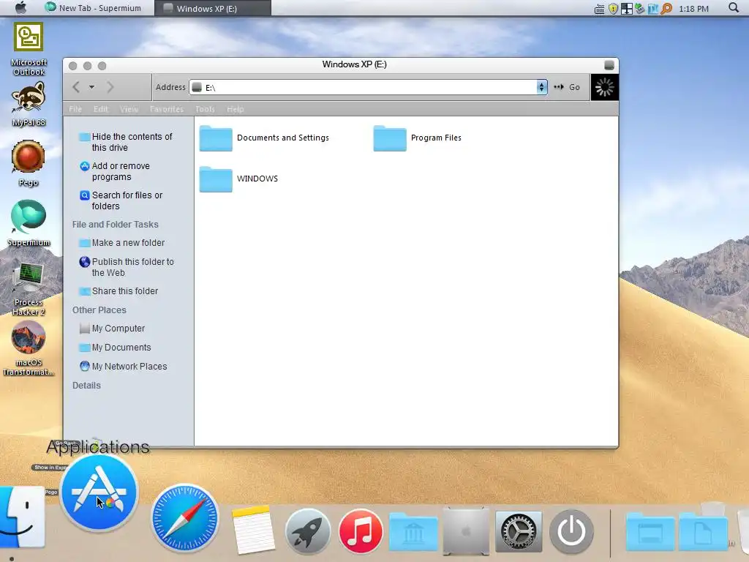Select the Program Files folder
Viewport: 749px width, 562px height.
pyautogui.click(x=418, y=138)
